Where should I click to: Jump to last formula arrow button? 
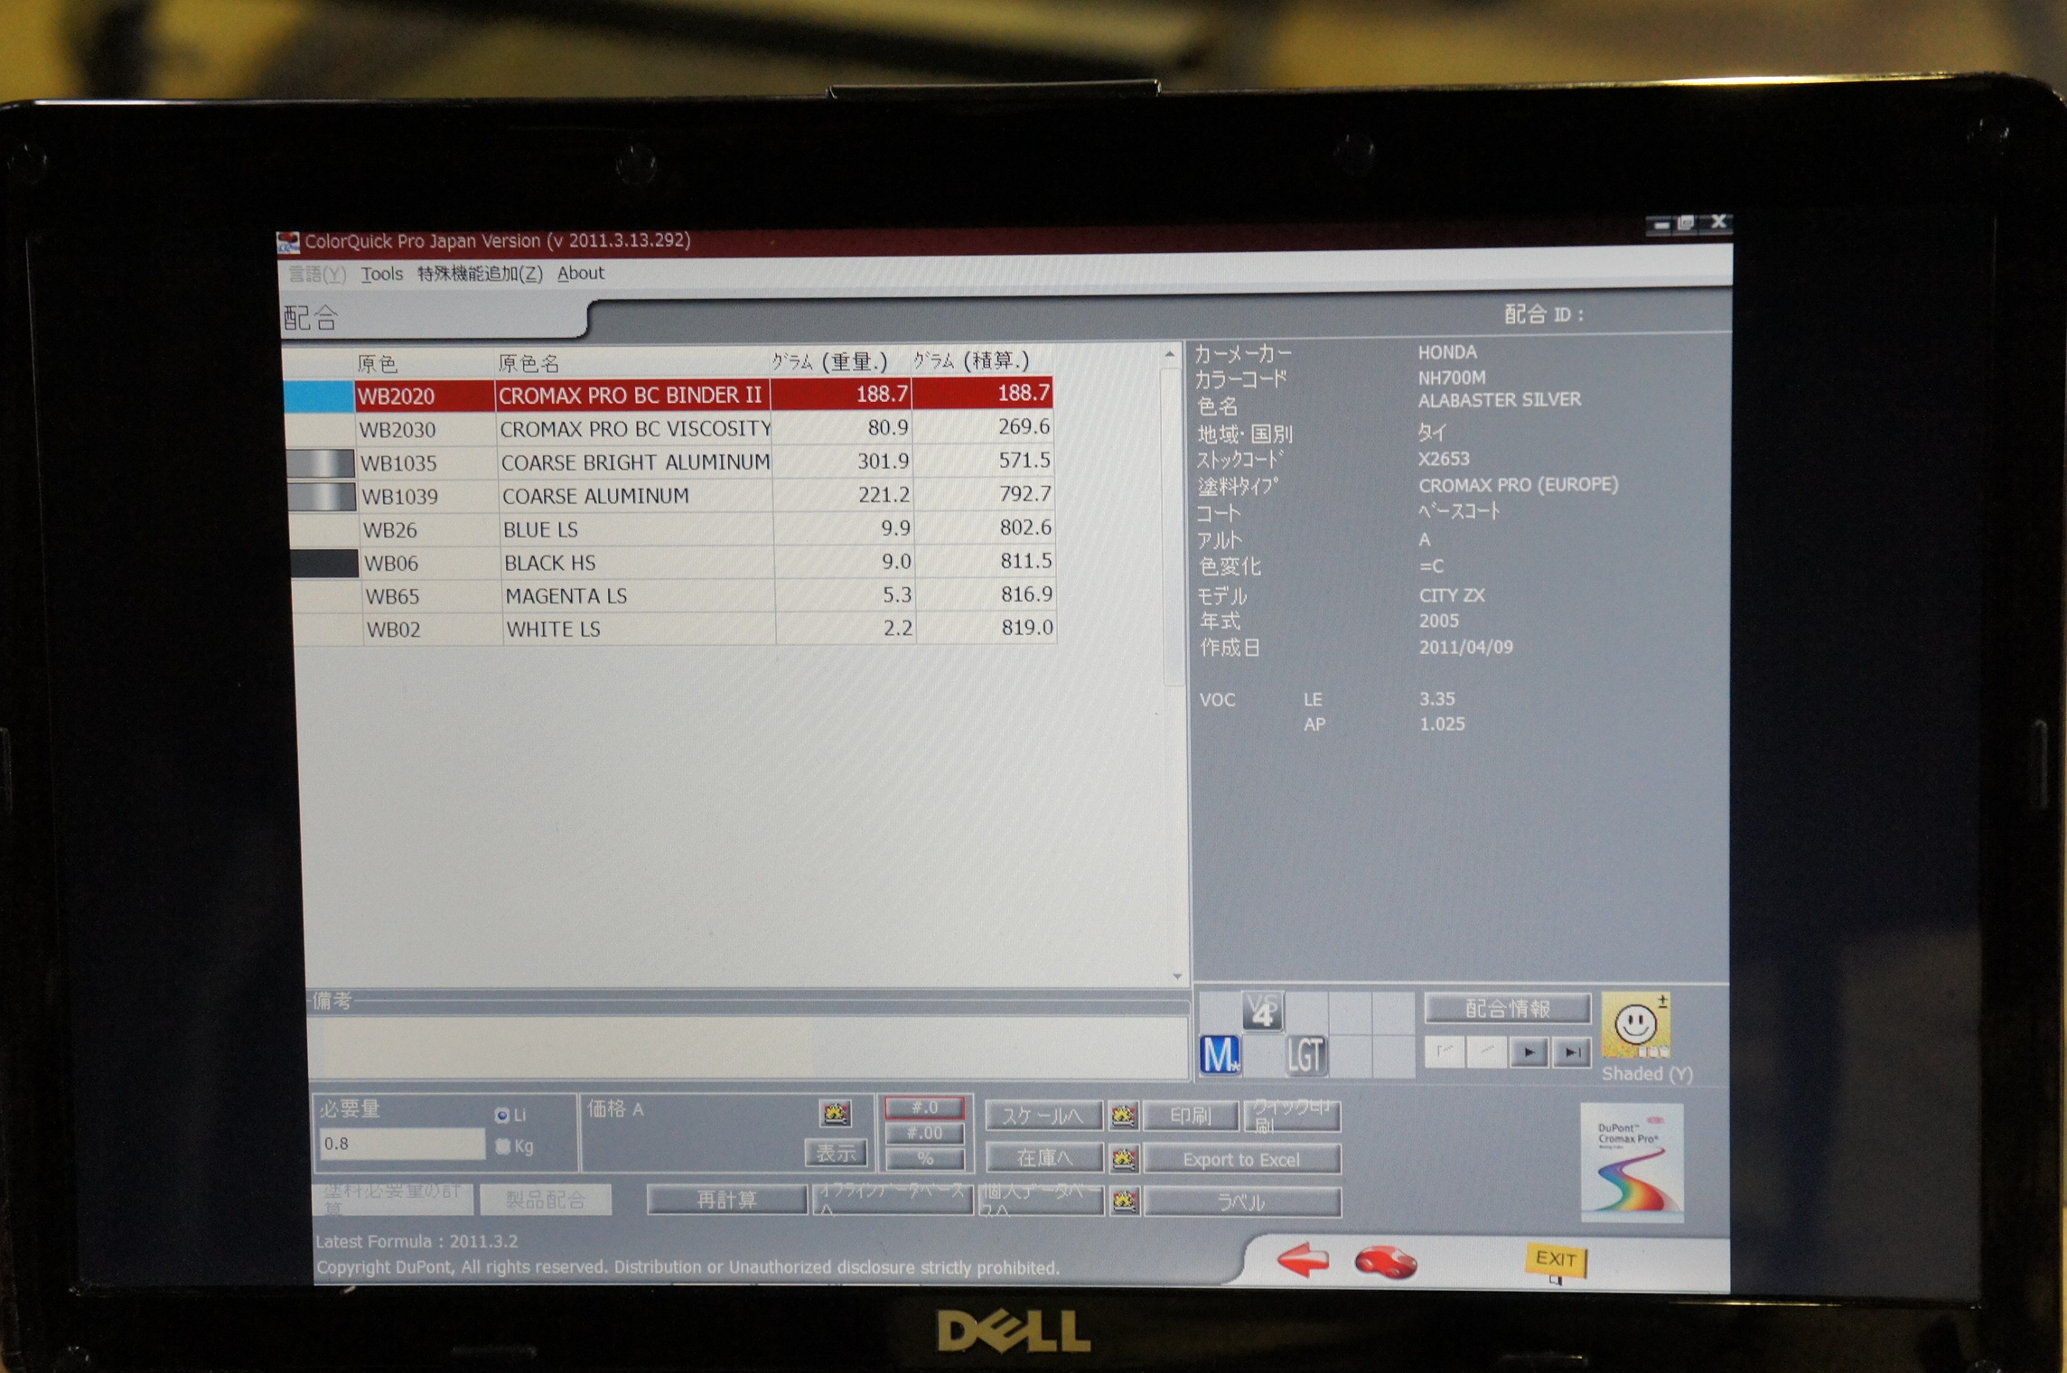pyautogui.click(x=1572, y=1052)
